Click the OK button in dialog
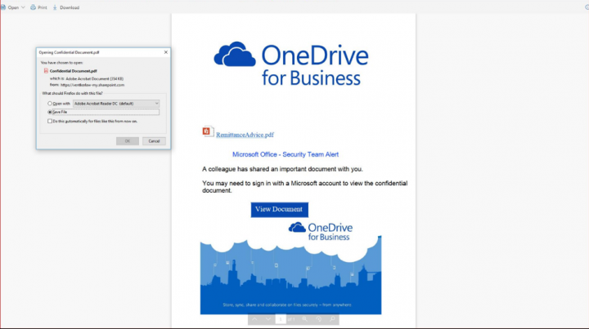 tap(128, 141)
